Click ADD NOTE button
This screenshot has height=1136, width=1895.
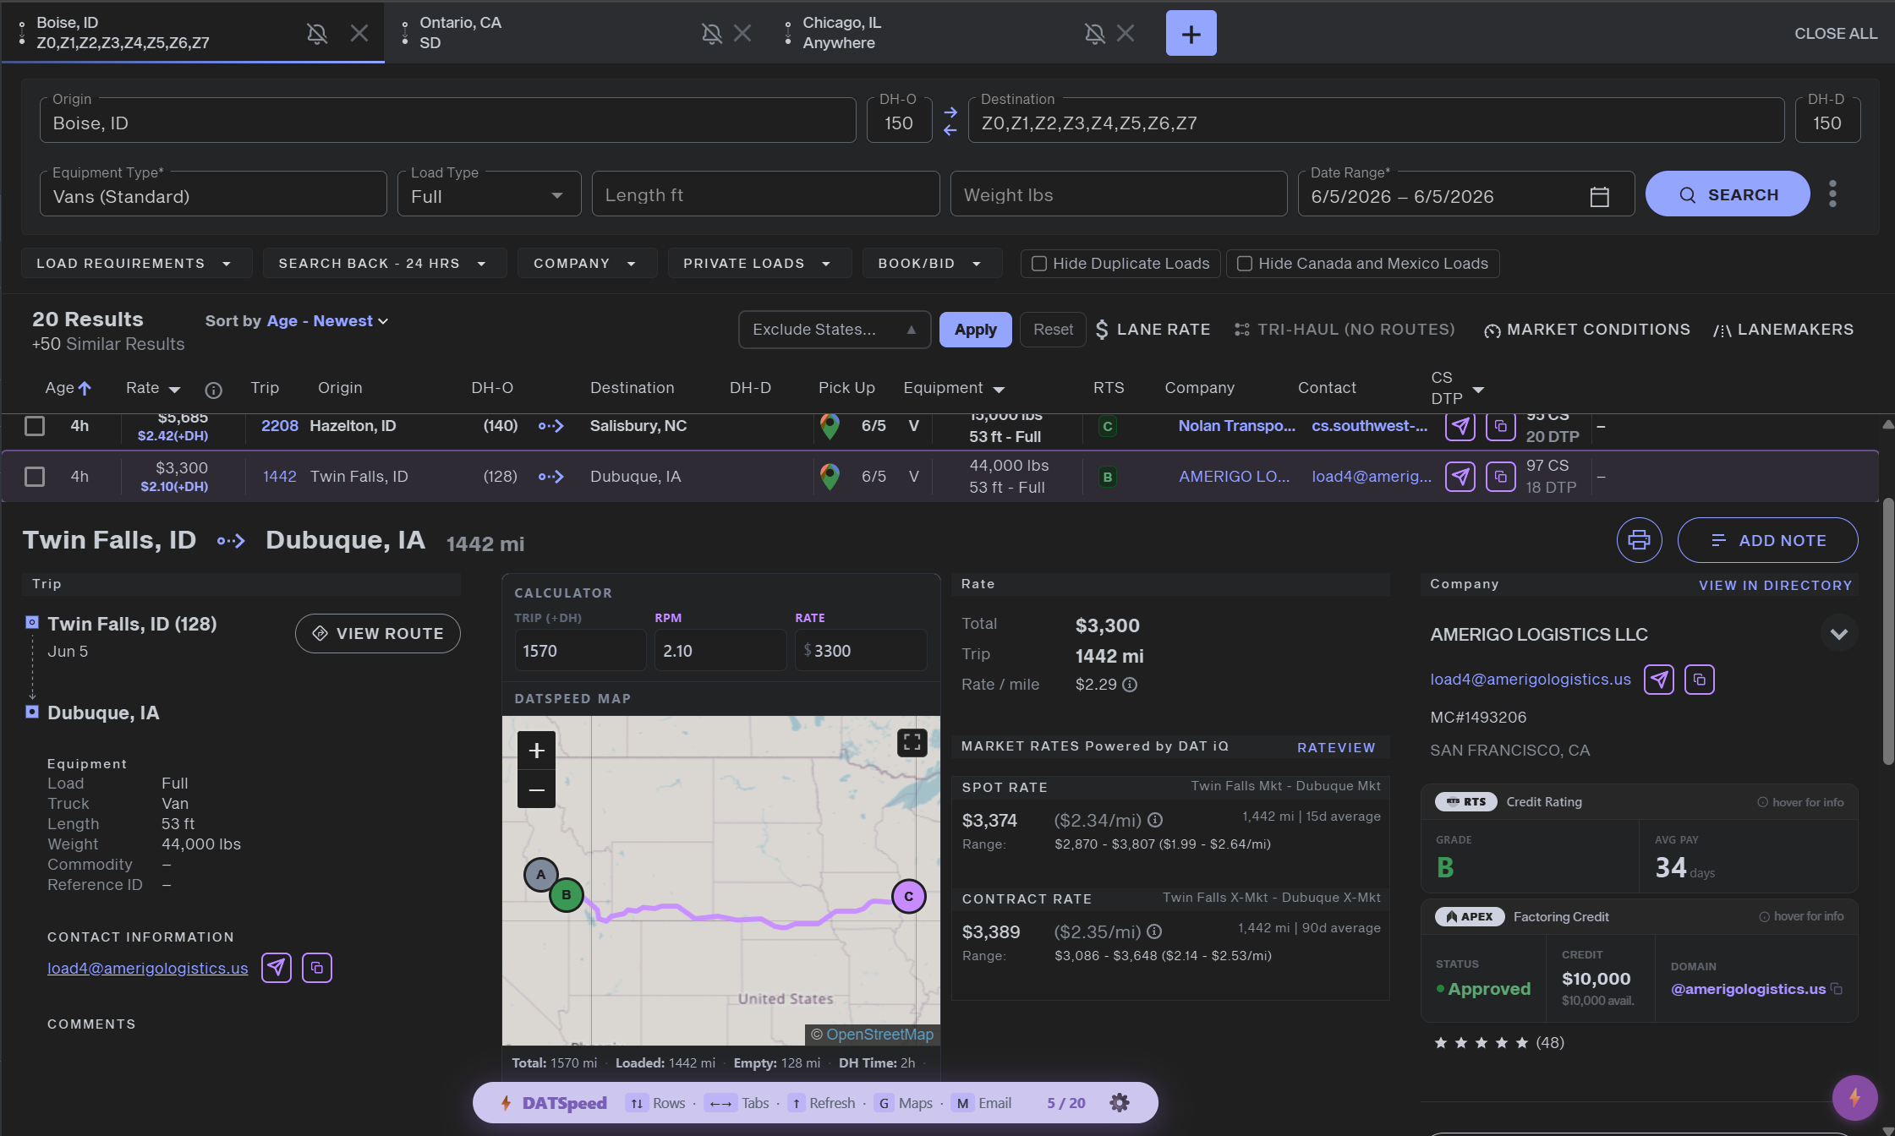[1767, 540]
